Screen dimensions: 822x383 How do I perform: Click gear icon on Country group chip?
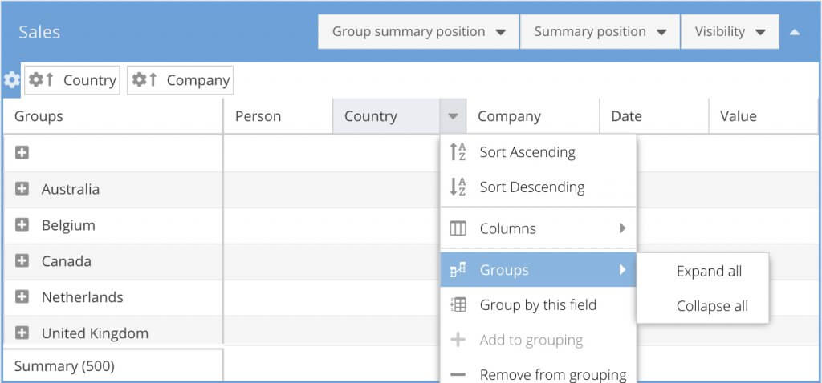point(36,80)
